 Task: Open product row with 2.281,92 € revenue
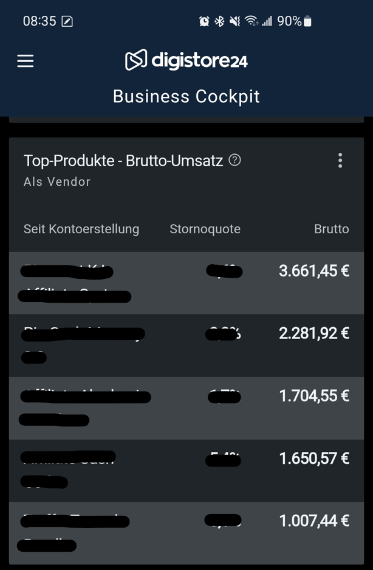187,346
